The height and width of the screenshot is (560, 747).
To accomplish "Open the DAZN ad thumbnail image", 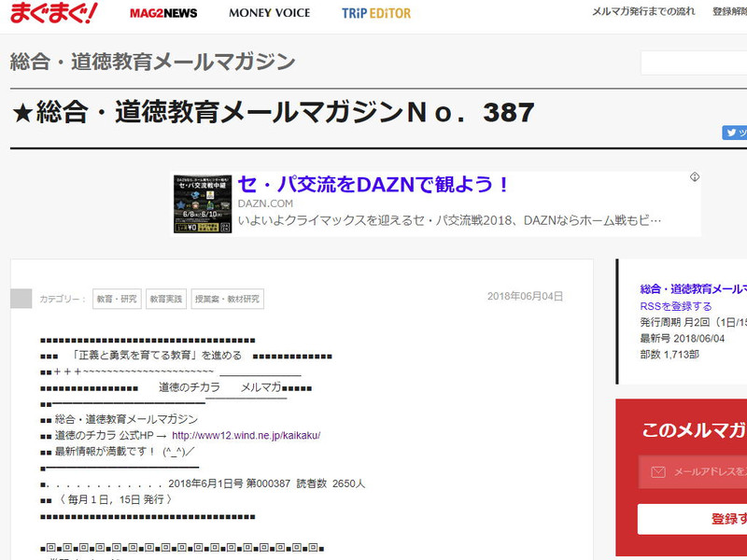I will click(x=203, y=203).
